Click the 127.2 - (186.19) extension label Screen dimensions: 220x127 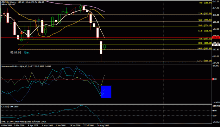coord(205,61)
